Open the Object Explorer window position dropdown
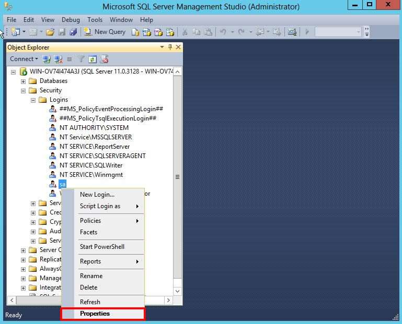 (162, 47)
